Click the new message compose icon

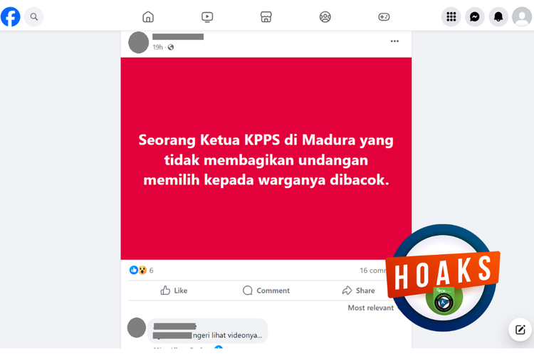[520, 330]
